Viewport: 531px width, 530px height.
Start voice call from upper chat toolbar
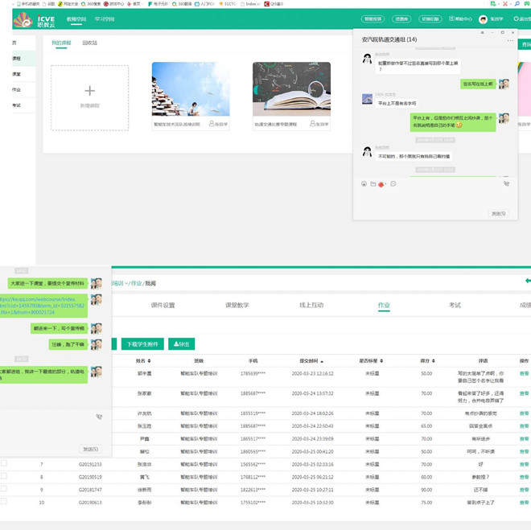point(506,184)
